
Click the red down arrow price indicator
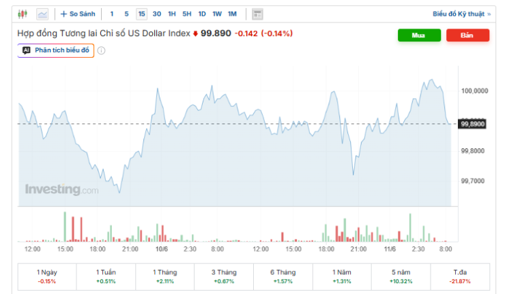[195, 33]
